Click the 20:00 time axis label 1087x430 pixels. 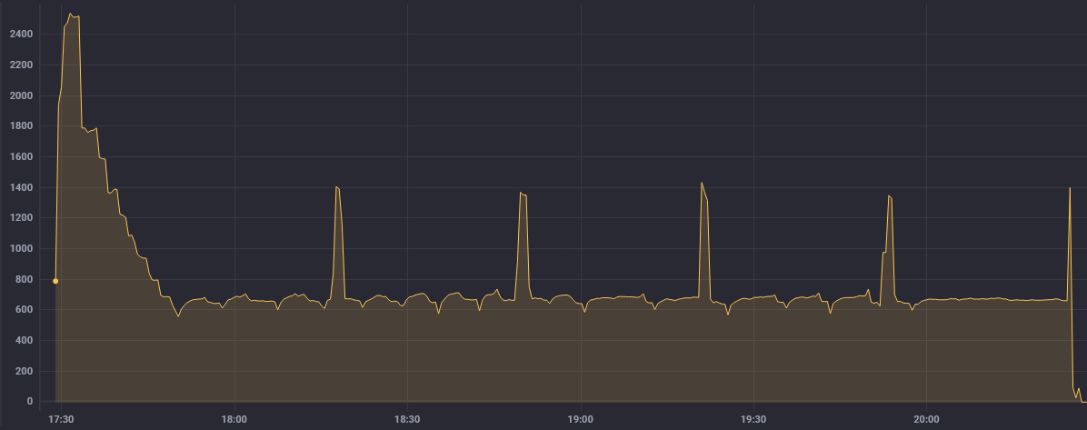(926, 420)
